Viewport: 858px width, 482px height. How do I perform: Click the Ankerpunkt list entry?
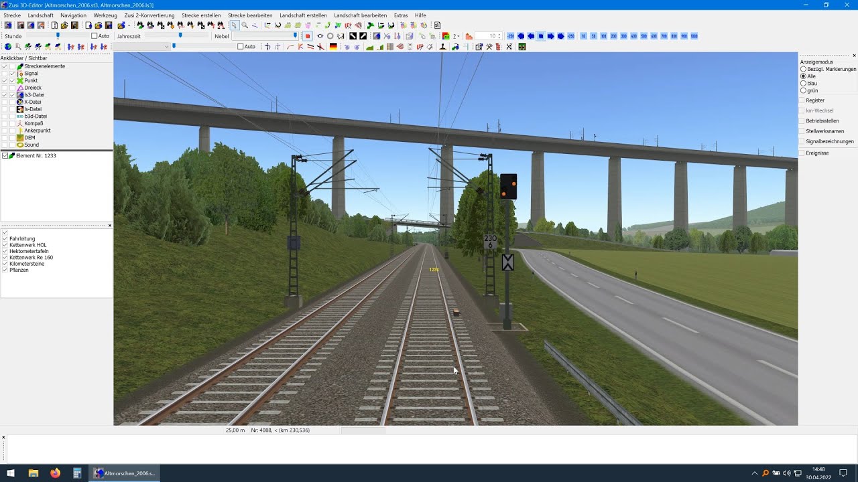point(38,131)
